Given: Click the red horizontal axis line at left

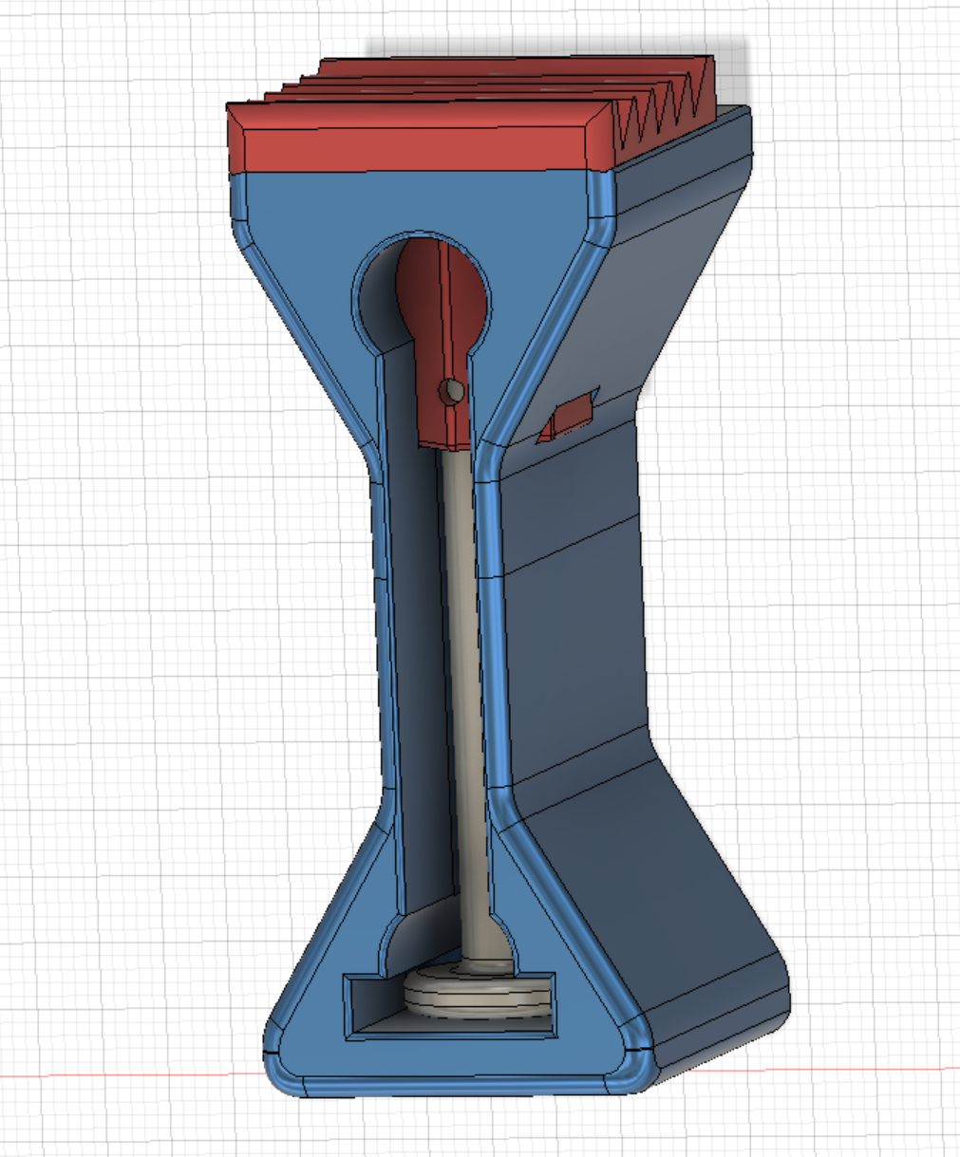Looking at the screenshot, I should click(x=114, y=1075).
